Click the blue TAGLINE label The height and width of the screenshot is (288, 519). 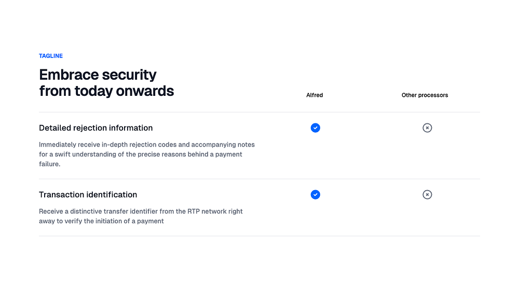pos(51,56)
